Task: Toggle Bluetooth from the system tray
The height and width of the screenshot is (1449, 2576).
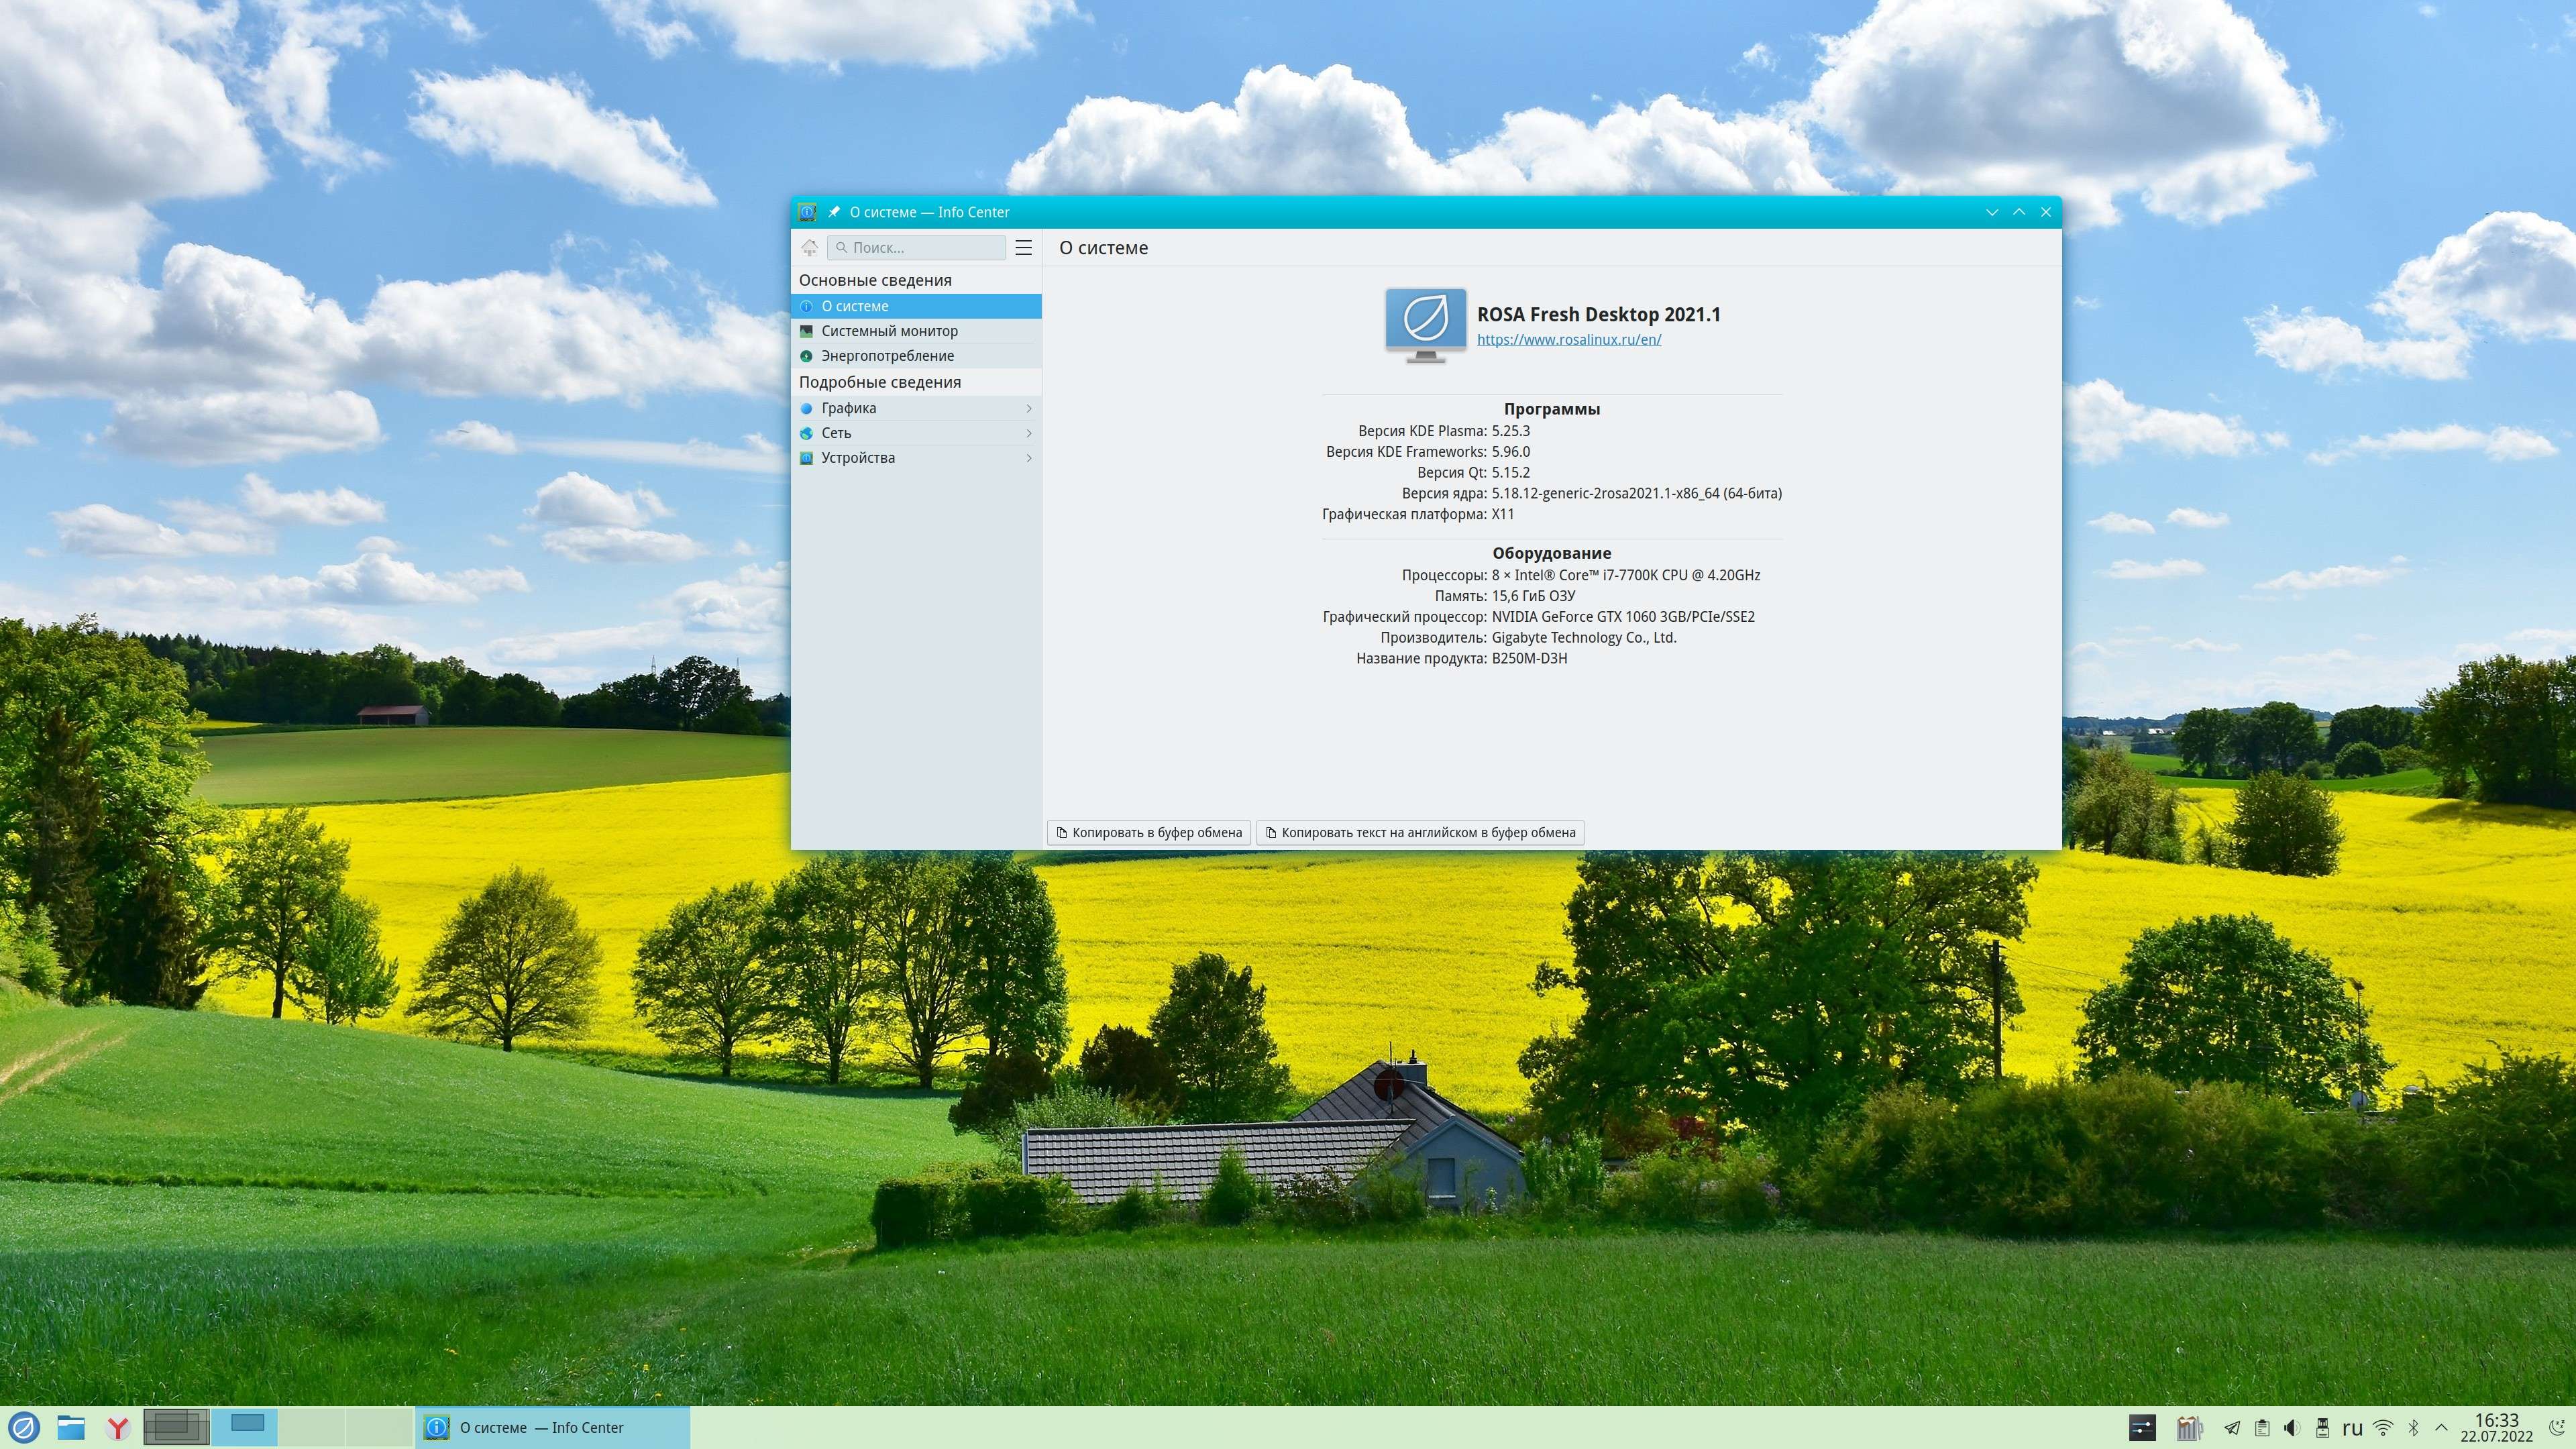Action: (2413, 1428)
